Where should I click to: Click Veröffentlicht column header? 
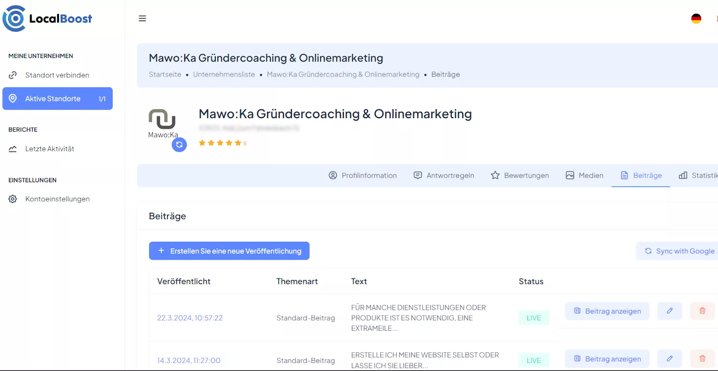coord(184,281)
